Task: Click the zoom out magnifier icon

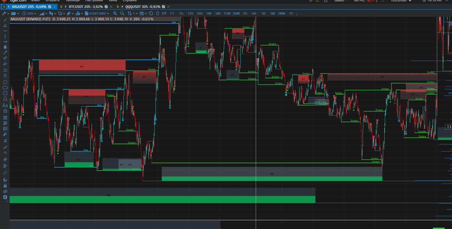Action: point(122,13)
